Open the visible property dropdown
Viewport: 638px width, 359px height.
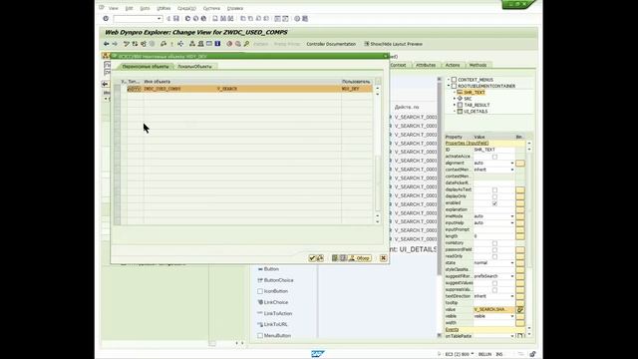(512, 316)
